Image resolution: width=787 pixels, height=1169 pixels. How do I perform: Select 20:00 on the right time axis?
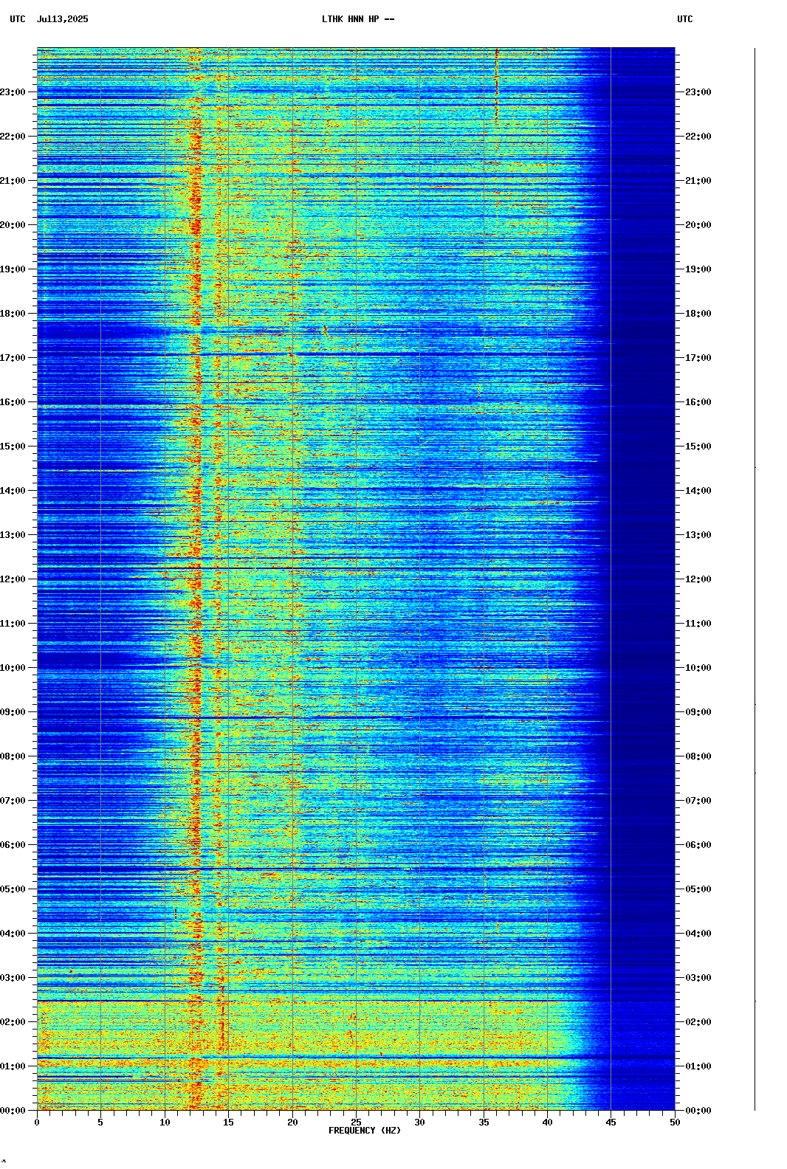(698, 225)
